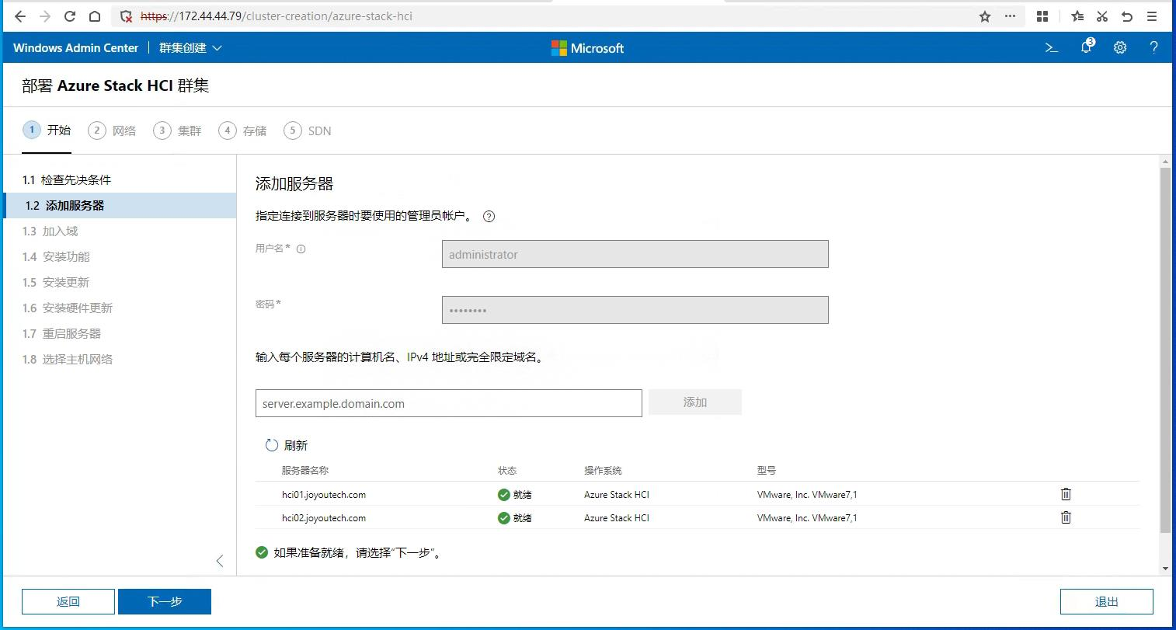The image size is (1176, 630).
Task: Open the browser home page icon
Action: point(94,16)
